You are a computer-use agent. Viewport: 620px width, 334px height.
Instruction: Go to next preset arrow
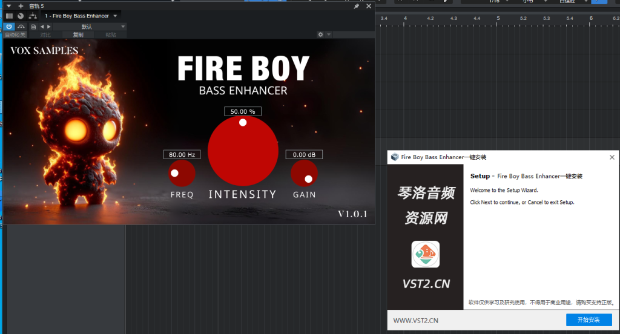coord(48,27)
